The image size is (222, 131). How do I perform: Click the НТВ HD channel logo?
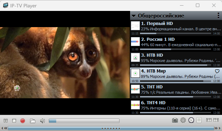coord(135,57)
